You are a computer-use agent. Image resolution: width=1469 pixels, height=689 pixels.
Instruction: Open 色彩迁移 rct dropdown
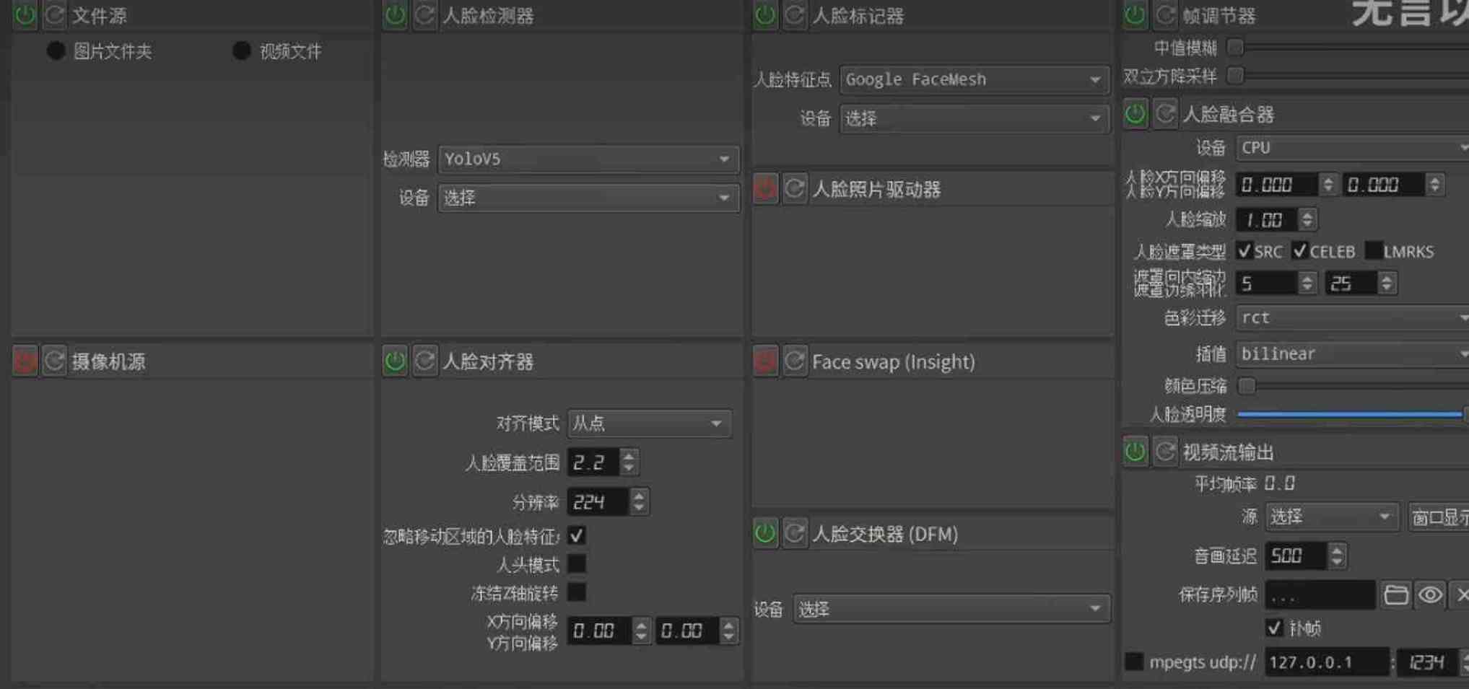(1353, 317)
